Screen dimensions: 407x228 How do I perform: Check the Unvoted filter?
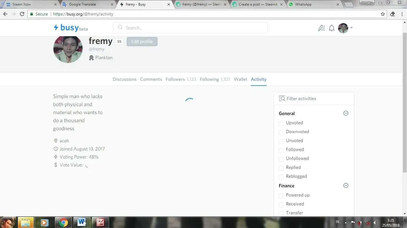[x=281, y=141]
